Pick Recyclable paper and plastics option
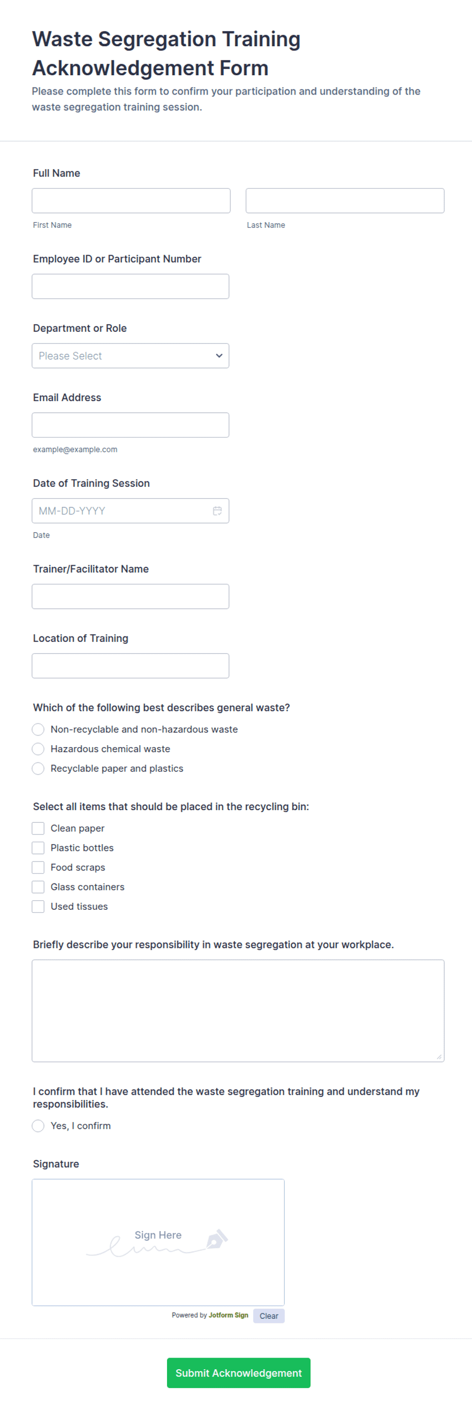Viewport: 472px width, 1413px height. [x=39, y=769]
